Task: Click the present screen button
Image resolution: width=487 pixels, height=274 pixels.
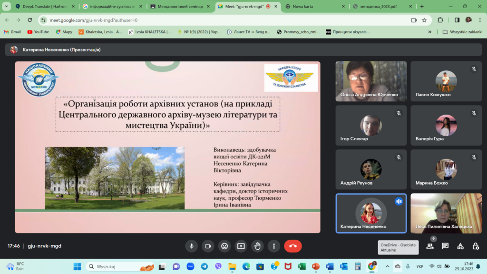Action: (241, 246)
